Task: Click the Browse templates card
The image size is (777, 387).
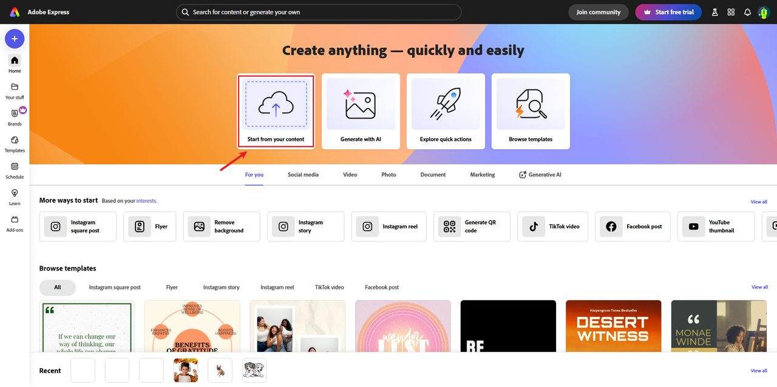Action: point(531,111)
